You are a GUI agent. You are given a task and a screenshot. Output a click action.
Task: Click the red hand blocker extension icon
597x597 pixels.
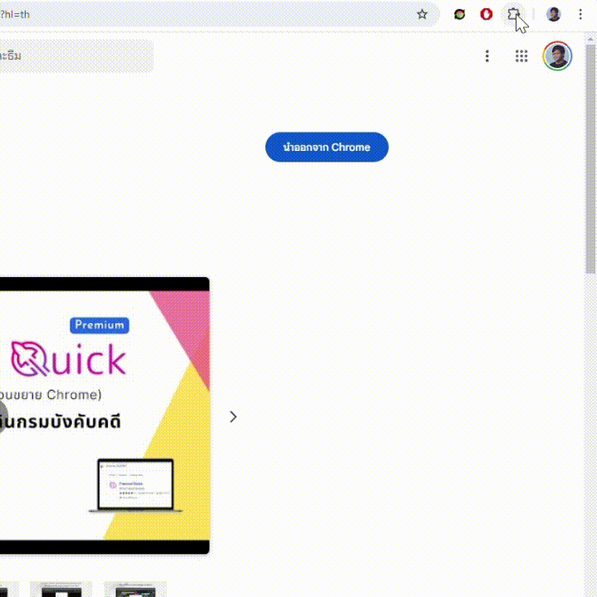pos(486,14)
